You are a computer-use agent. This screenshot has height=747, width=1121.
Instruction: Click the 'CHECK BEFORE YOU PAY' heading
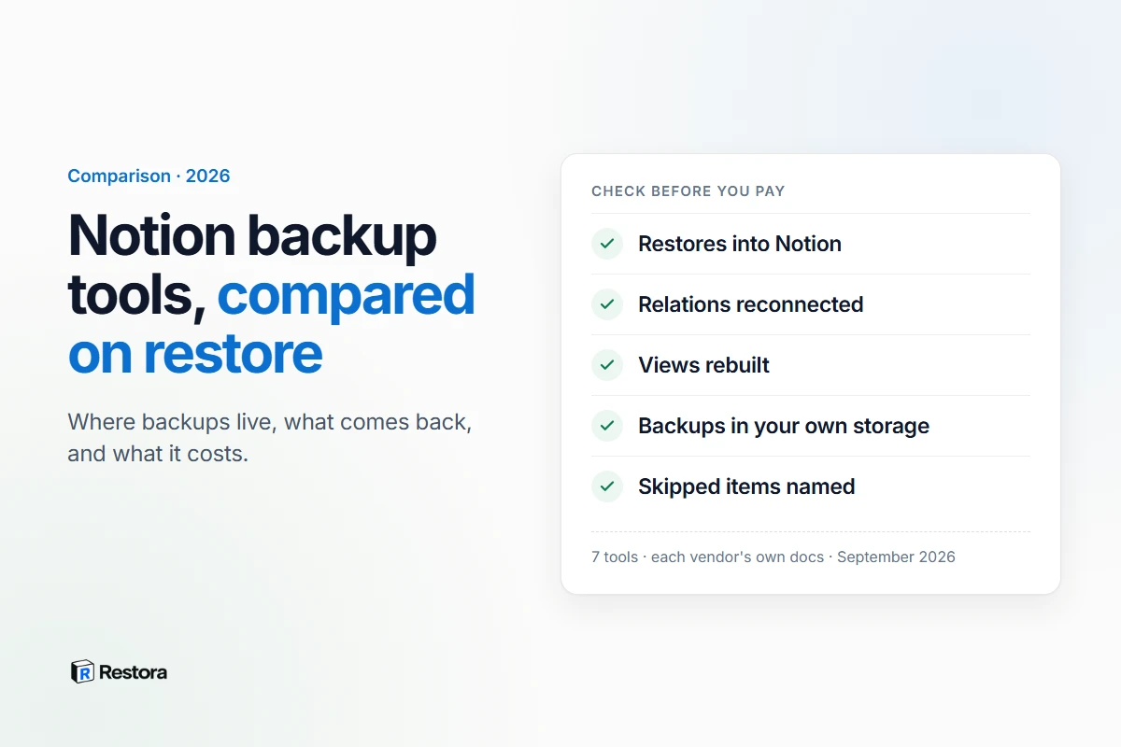coord(688,191)
